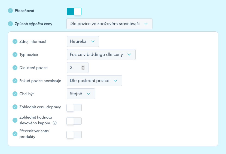The height and width of the screenshot is (154, 226).
Task: Click check icon beside Zohlednit hodnotu slevového kupónu
Action: coord(15,120)
